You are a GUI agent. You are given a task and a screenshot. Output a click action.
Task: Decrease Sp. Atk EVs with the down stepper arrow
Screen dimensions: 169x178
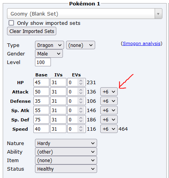pyautogui.click(x=81, y=112)
